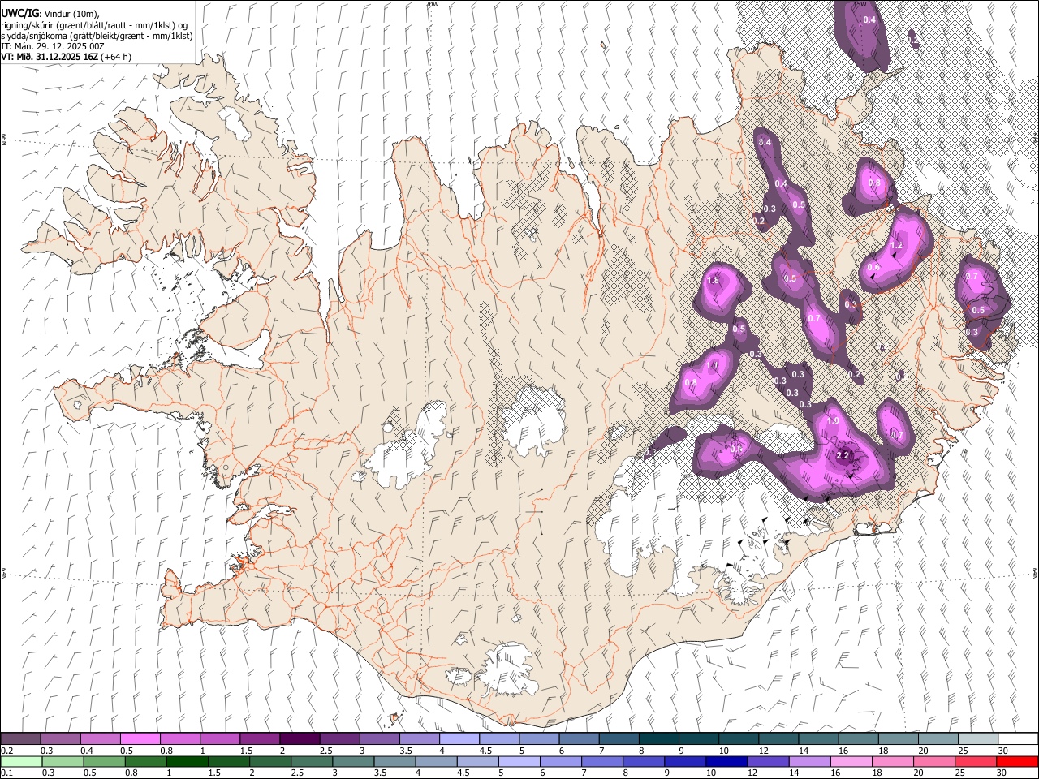Click the 'UWC/IG: Vindur (10m)' title text
The image size is (1039, 779).
click(x=50, y=14)
